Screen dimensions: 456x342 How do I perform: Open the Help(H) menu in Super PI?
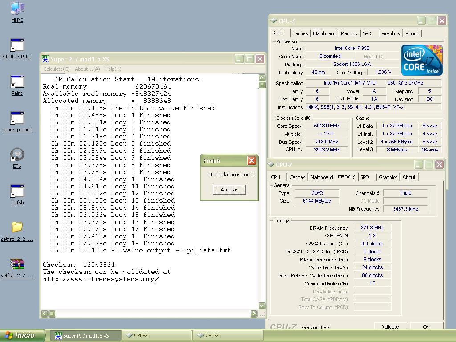point(113,69)
